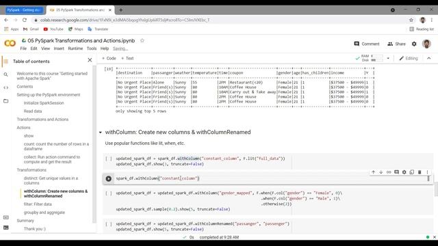Jump to Summary section
Screen dimensions: 438x246
click(25, 221)
